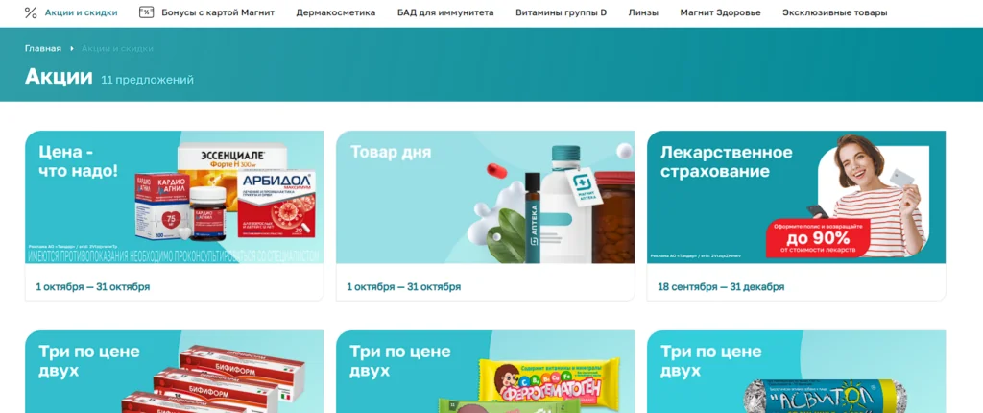
Task: Open the Бифиформ Три по цене двух offer
Action: 175,372
